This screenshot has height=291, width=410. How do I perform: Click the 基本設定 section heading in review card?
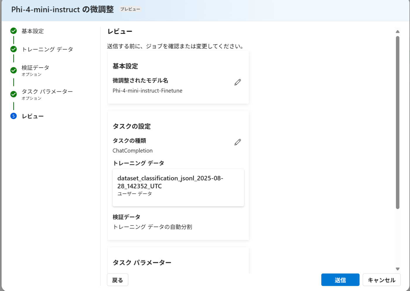point(125,66)
